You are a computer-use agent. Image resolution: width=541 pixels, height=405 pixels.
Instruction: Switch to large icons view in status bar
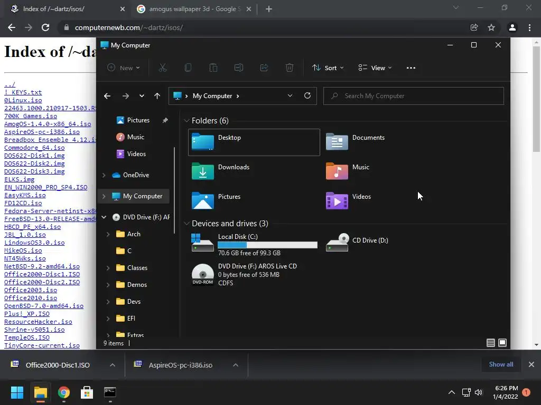503,343
